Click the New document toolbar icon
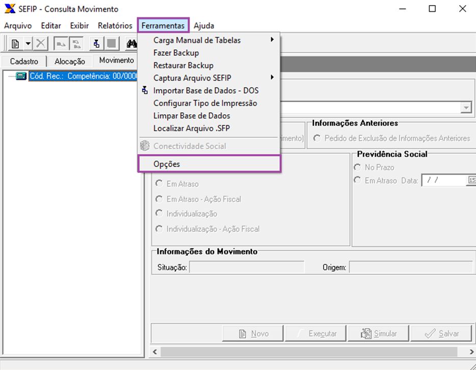 (x=15, y=44)
